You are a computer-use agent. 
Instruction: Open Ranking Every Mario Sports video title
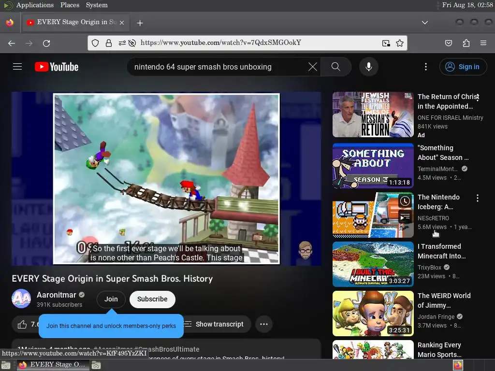pos(439,350)
